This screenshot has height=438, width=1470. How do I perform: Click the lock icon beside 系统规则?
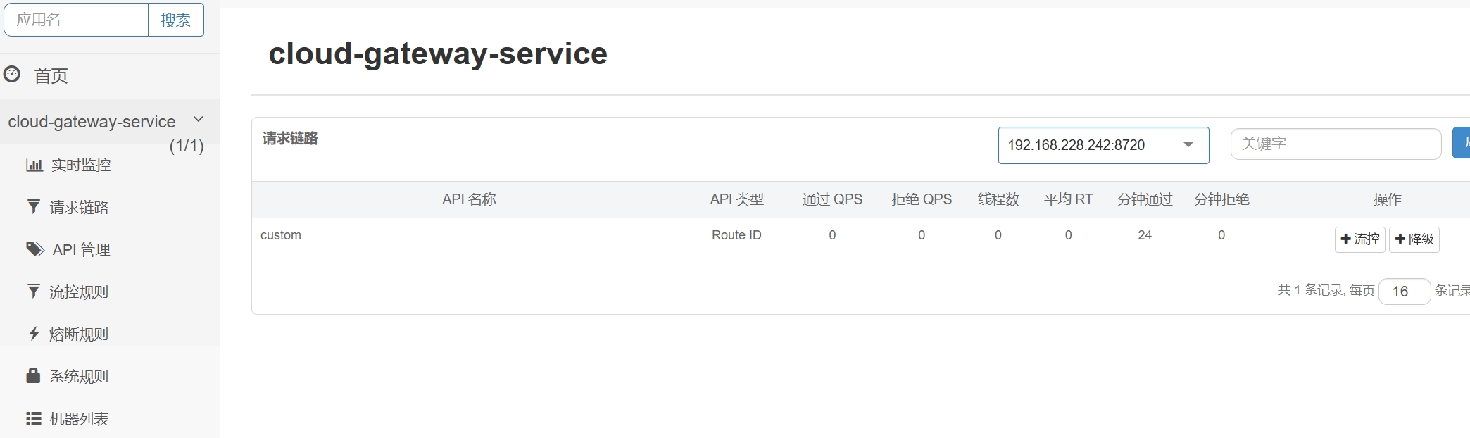33,375
